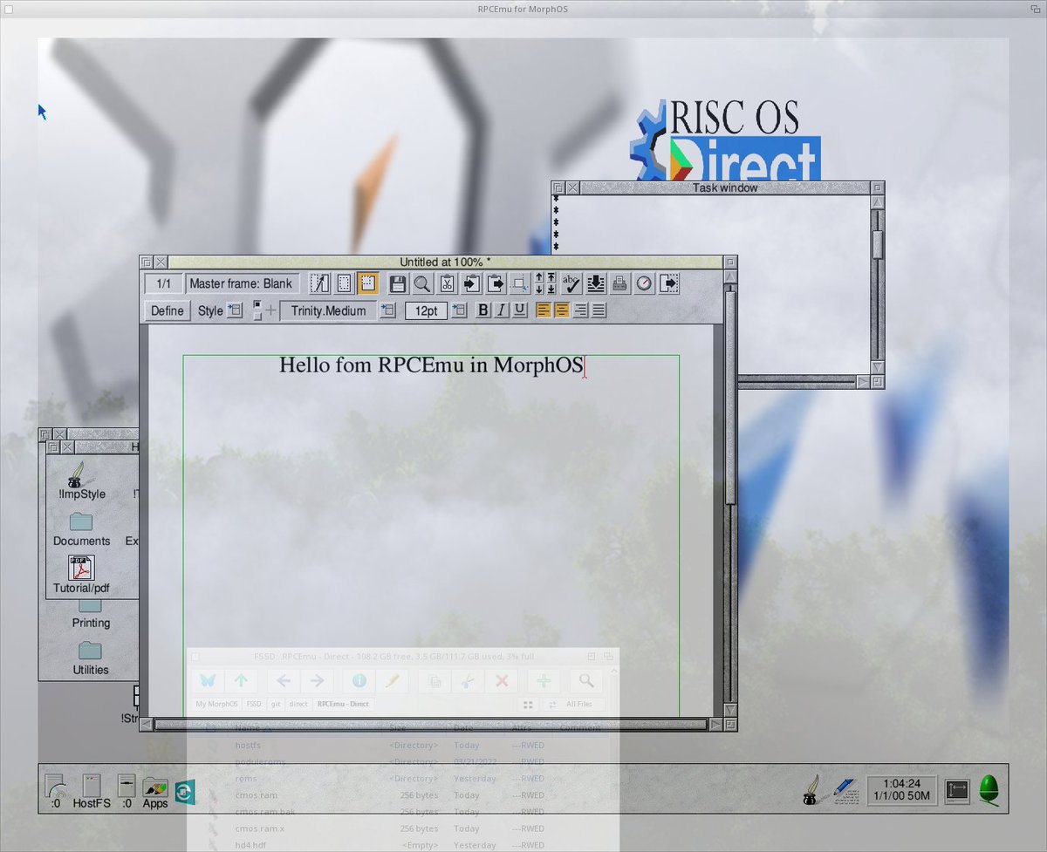The width and height of the screenshot is (1047, 852).
Task: Click the spell check abc icon
Action: pos(571,283)
